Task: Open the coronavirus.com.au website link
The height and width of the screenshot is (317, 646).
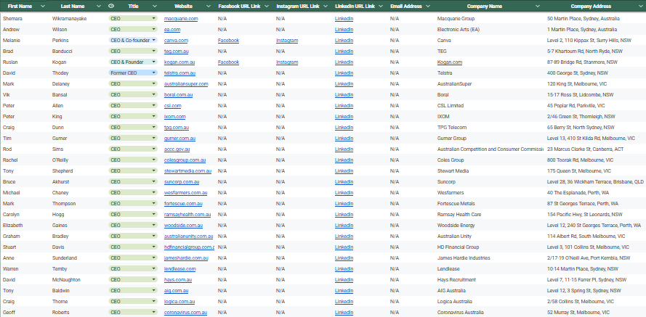Action: 185,313
